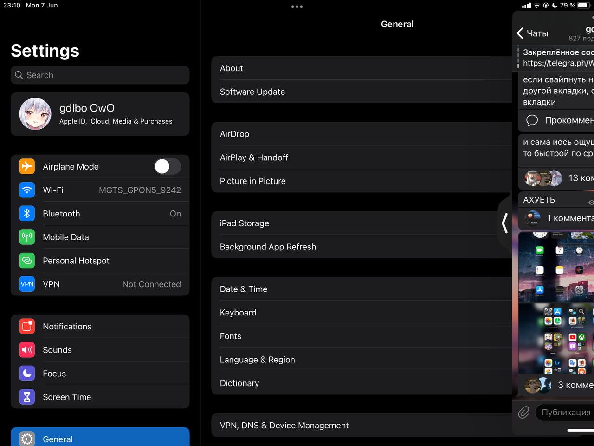Tap the Airplane Mode orange icon
Image resolution: width=594 pixels, height=446 pixels.
click(x=27, y=166)
